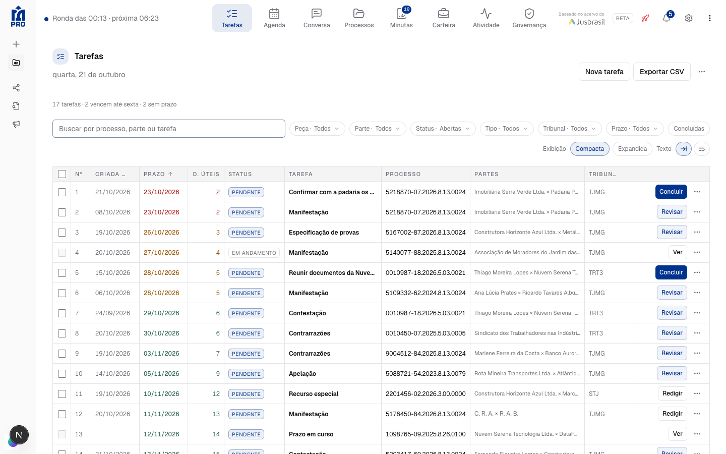
Task: Click the text wrap lines icon
Action: point(702,149)
